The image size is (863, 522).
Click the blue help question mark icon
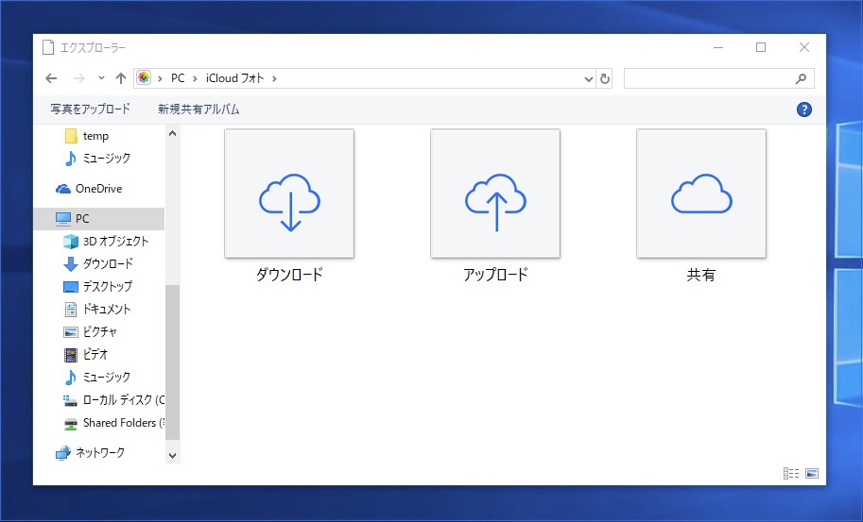[x=804, y=109]
